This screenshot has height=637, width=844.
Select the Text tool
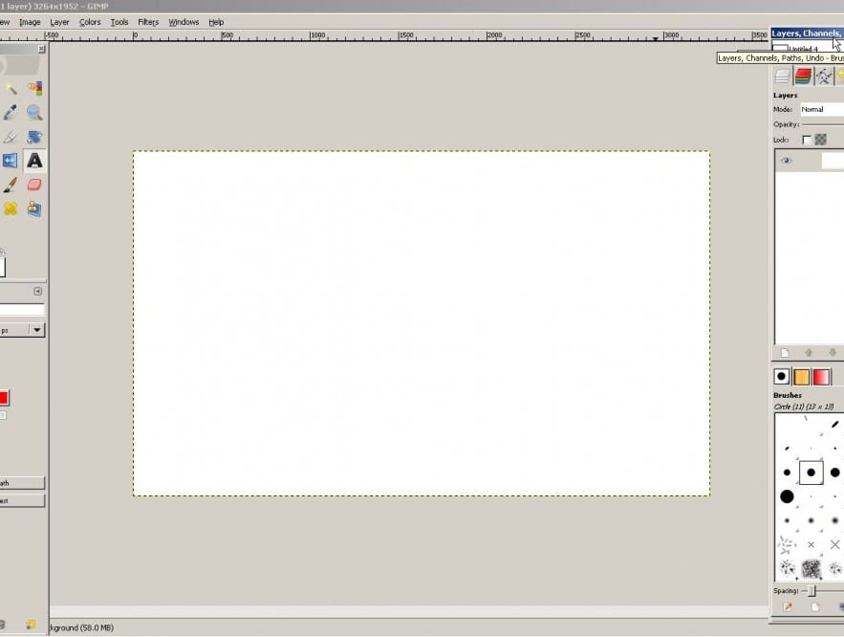(34, 161)
